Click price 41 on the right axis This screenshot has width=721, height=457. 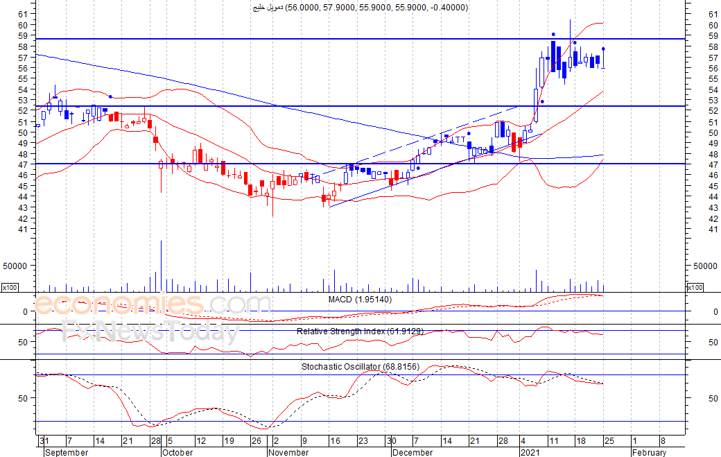point(713,229)
